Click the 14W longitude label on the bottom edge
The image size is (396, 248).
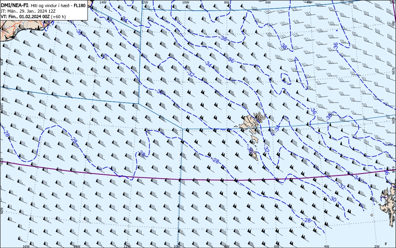coord(76,246)
